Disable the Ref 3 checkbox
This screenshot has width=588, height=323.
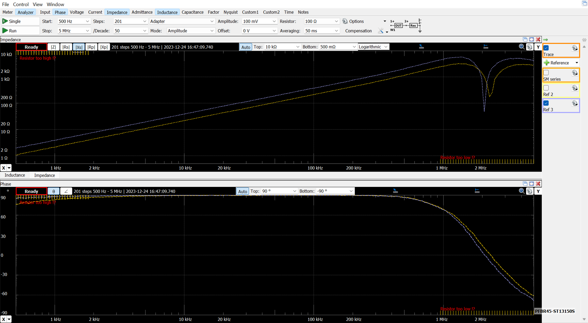tap(546, 103)
